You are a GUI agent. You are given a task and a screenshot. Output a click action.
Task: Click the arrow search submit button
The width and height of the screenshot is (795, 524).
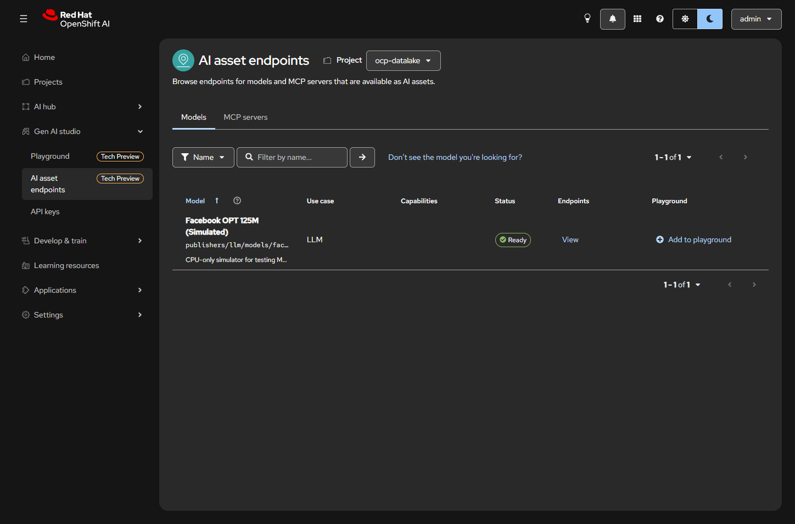[x=362, y=157]
